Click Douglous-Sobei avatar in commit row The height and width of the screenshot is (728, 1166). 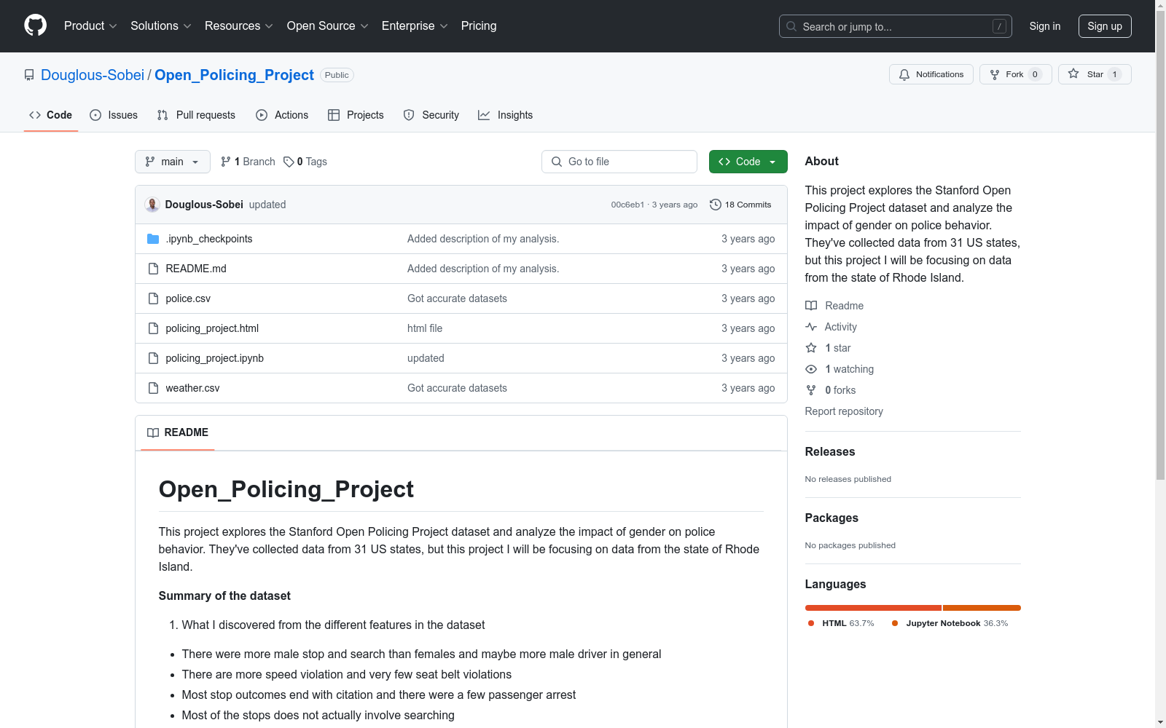(152, 205)
